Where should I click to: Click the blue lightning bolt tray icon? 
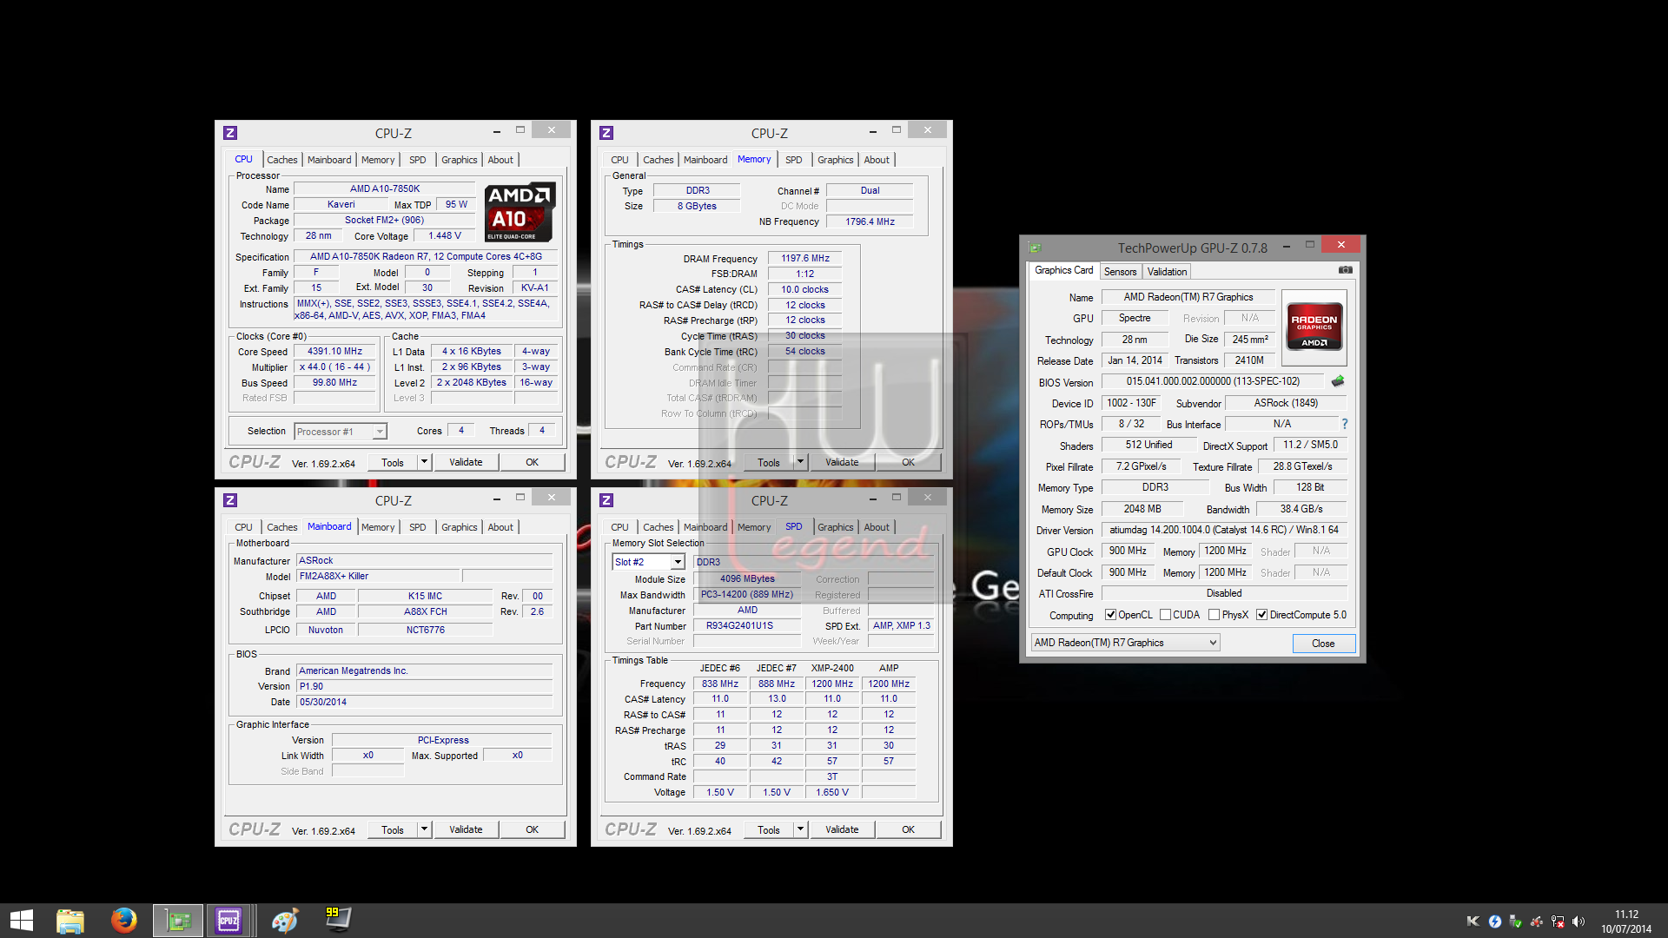pyautogui.click(x=1494, y=921)
